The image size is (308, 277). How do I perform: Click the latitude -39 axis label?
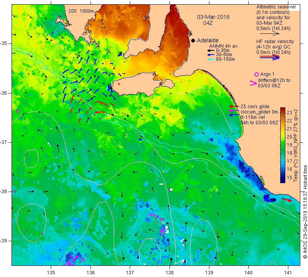click(x=4, y=241)
